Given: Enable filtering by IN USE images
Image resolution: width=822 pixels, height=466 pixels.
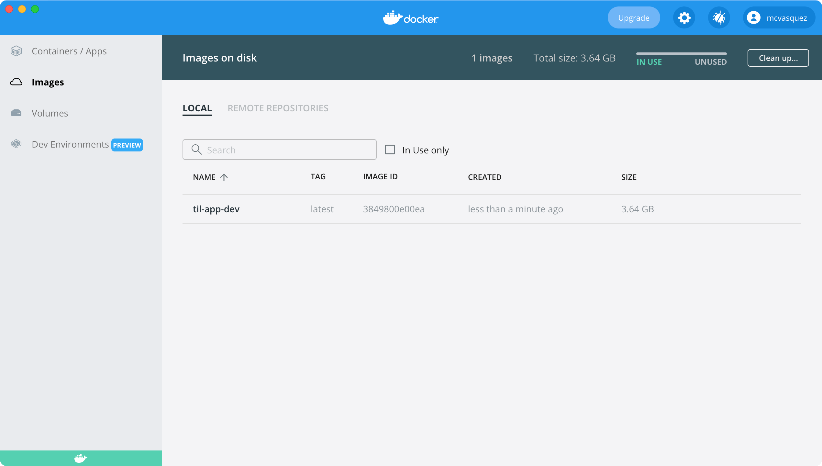Looking at the screenshot, I should pos(390,149).
